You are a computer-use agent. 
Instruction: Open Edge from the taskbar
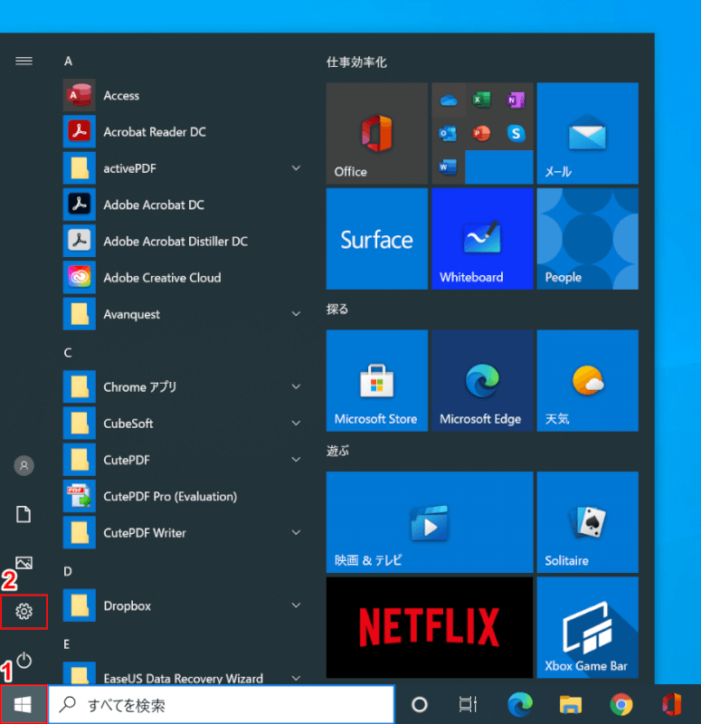520,705
